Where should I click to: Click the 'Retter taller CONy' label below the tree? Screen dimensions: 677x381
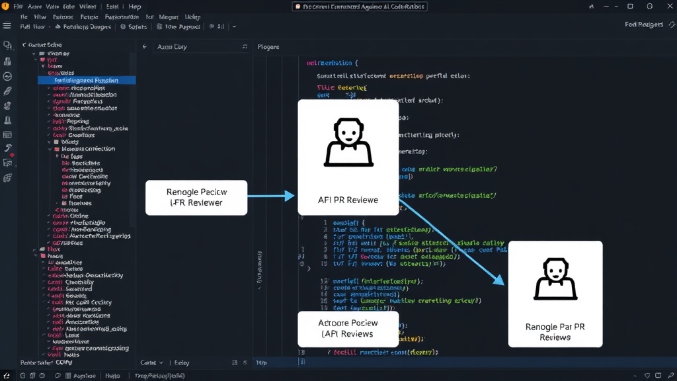pyautogui.click(x=47, y=362)
